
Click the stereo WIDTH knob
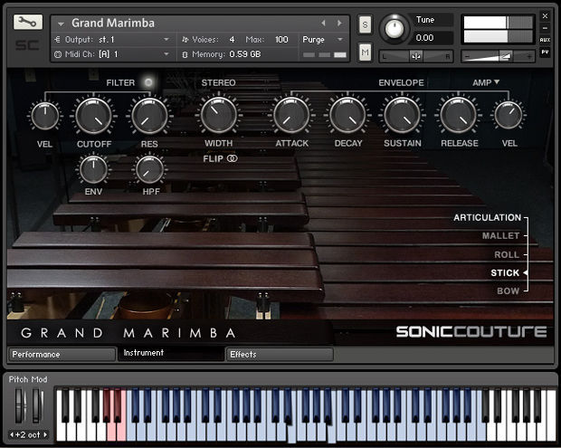coord(219,115)
